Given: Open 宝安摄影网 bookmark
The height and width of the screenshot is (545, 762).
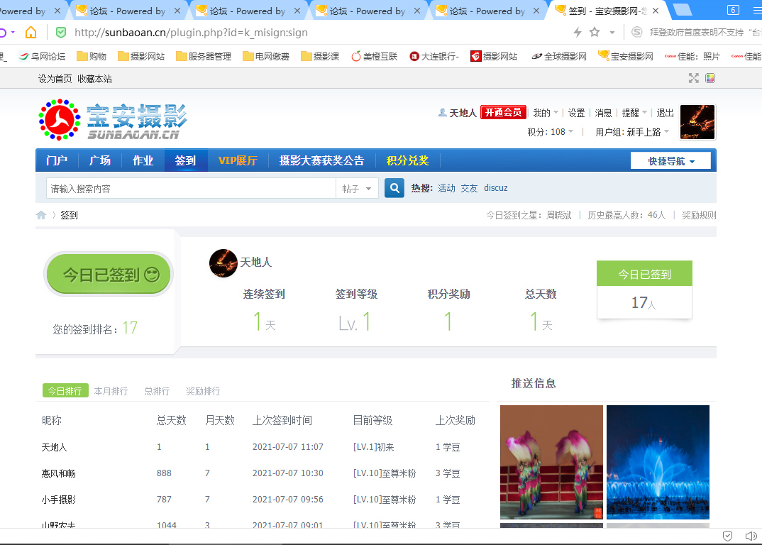Looking at the screenshot, I should (626, 56).
